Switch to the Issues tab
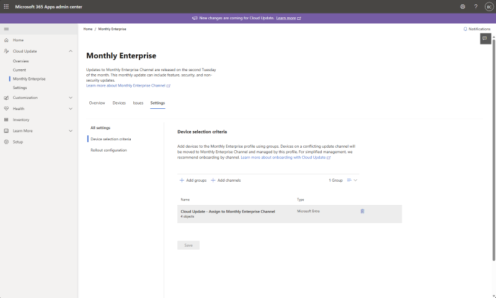 click(x=138, y=103)
